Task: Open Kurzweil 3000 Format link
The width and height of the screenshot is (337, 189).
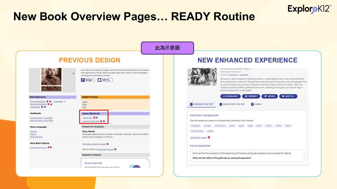Action: tap(38, 148)
